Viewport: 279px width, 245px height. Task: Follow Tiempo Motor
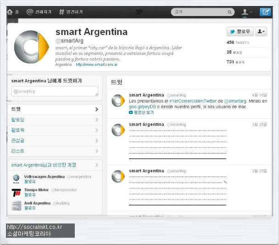click(x=30, y=195)
